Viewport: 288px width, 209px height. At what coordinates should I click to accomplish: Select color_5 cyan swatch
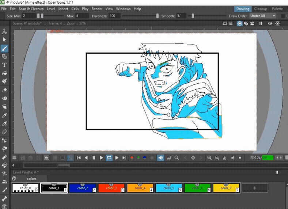tap(168, 188)
